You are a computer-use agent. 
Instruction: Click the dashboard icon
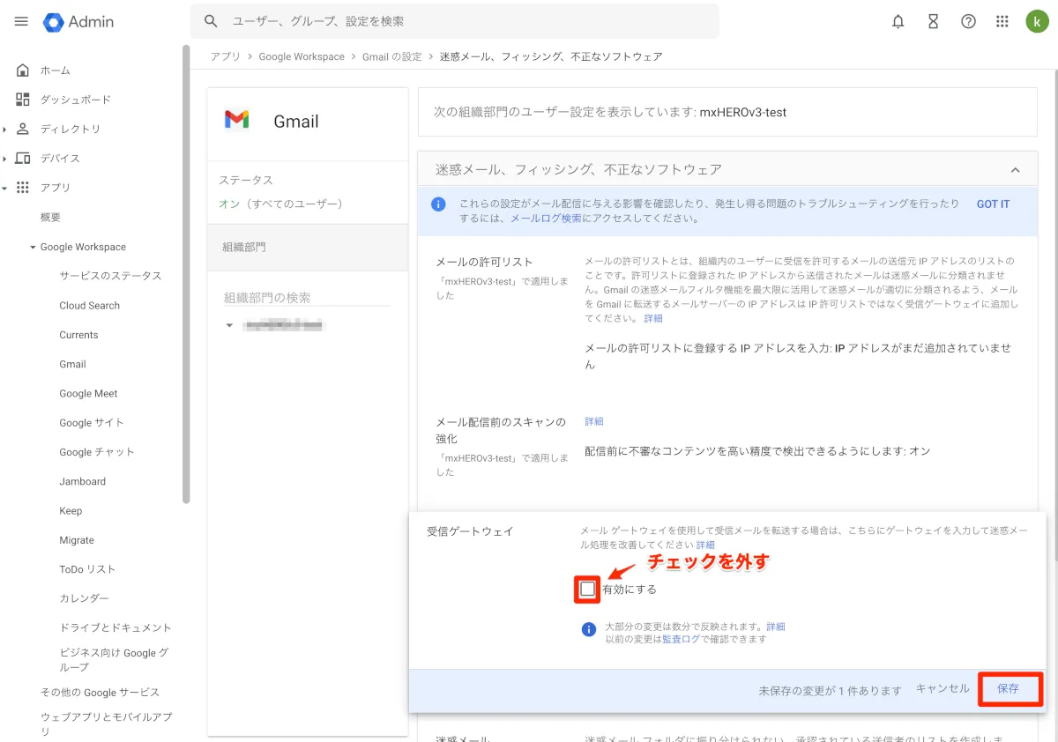[23, 100]
